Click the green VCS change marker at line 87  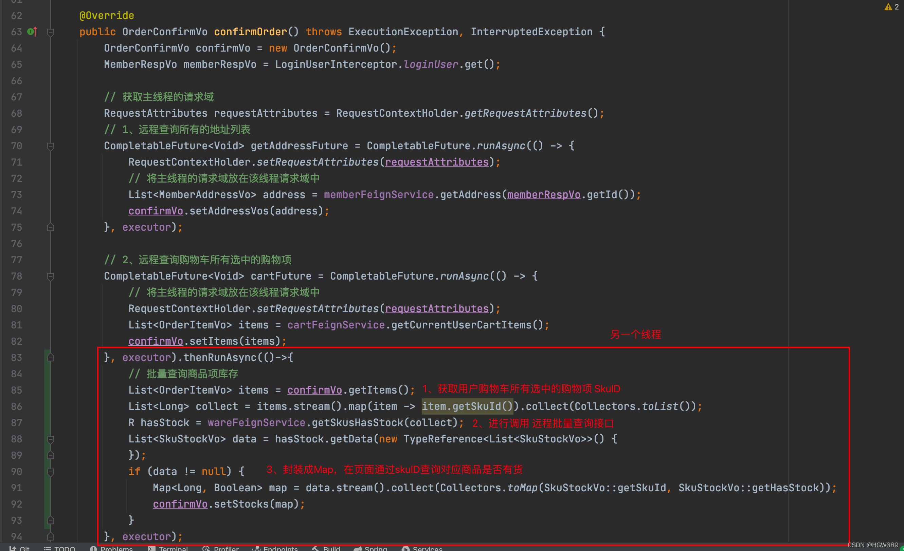[x=47, y=423]
